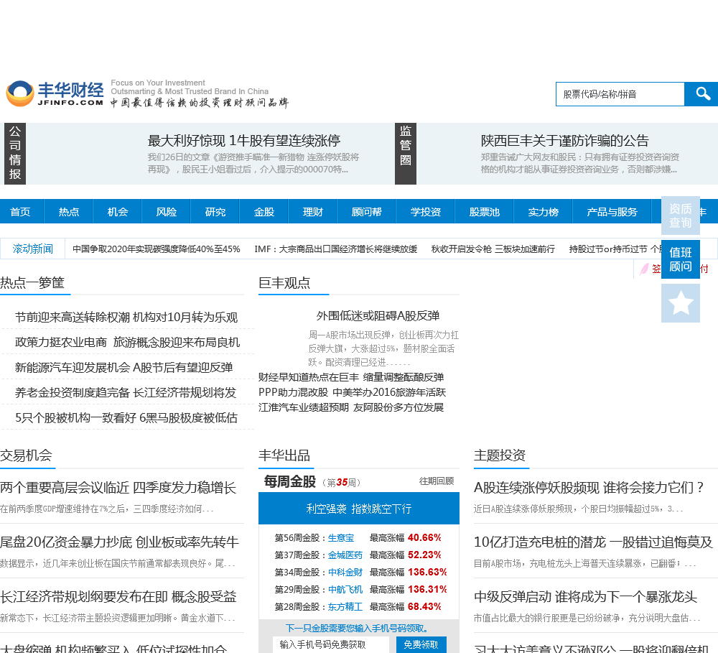Open headline 陕西巨丰关于谨防诈骗的公告
718x653 pixels.
tap(564, 140)
